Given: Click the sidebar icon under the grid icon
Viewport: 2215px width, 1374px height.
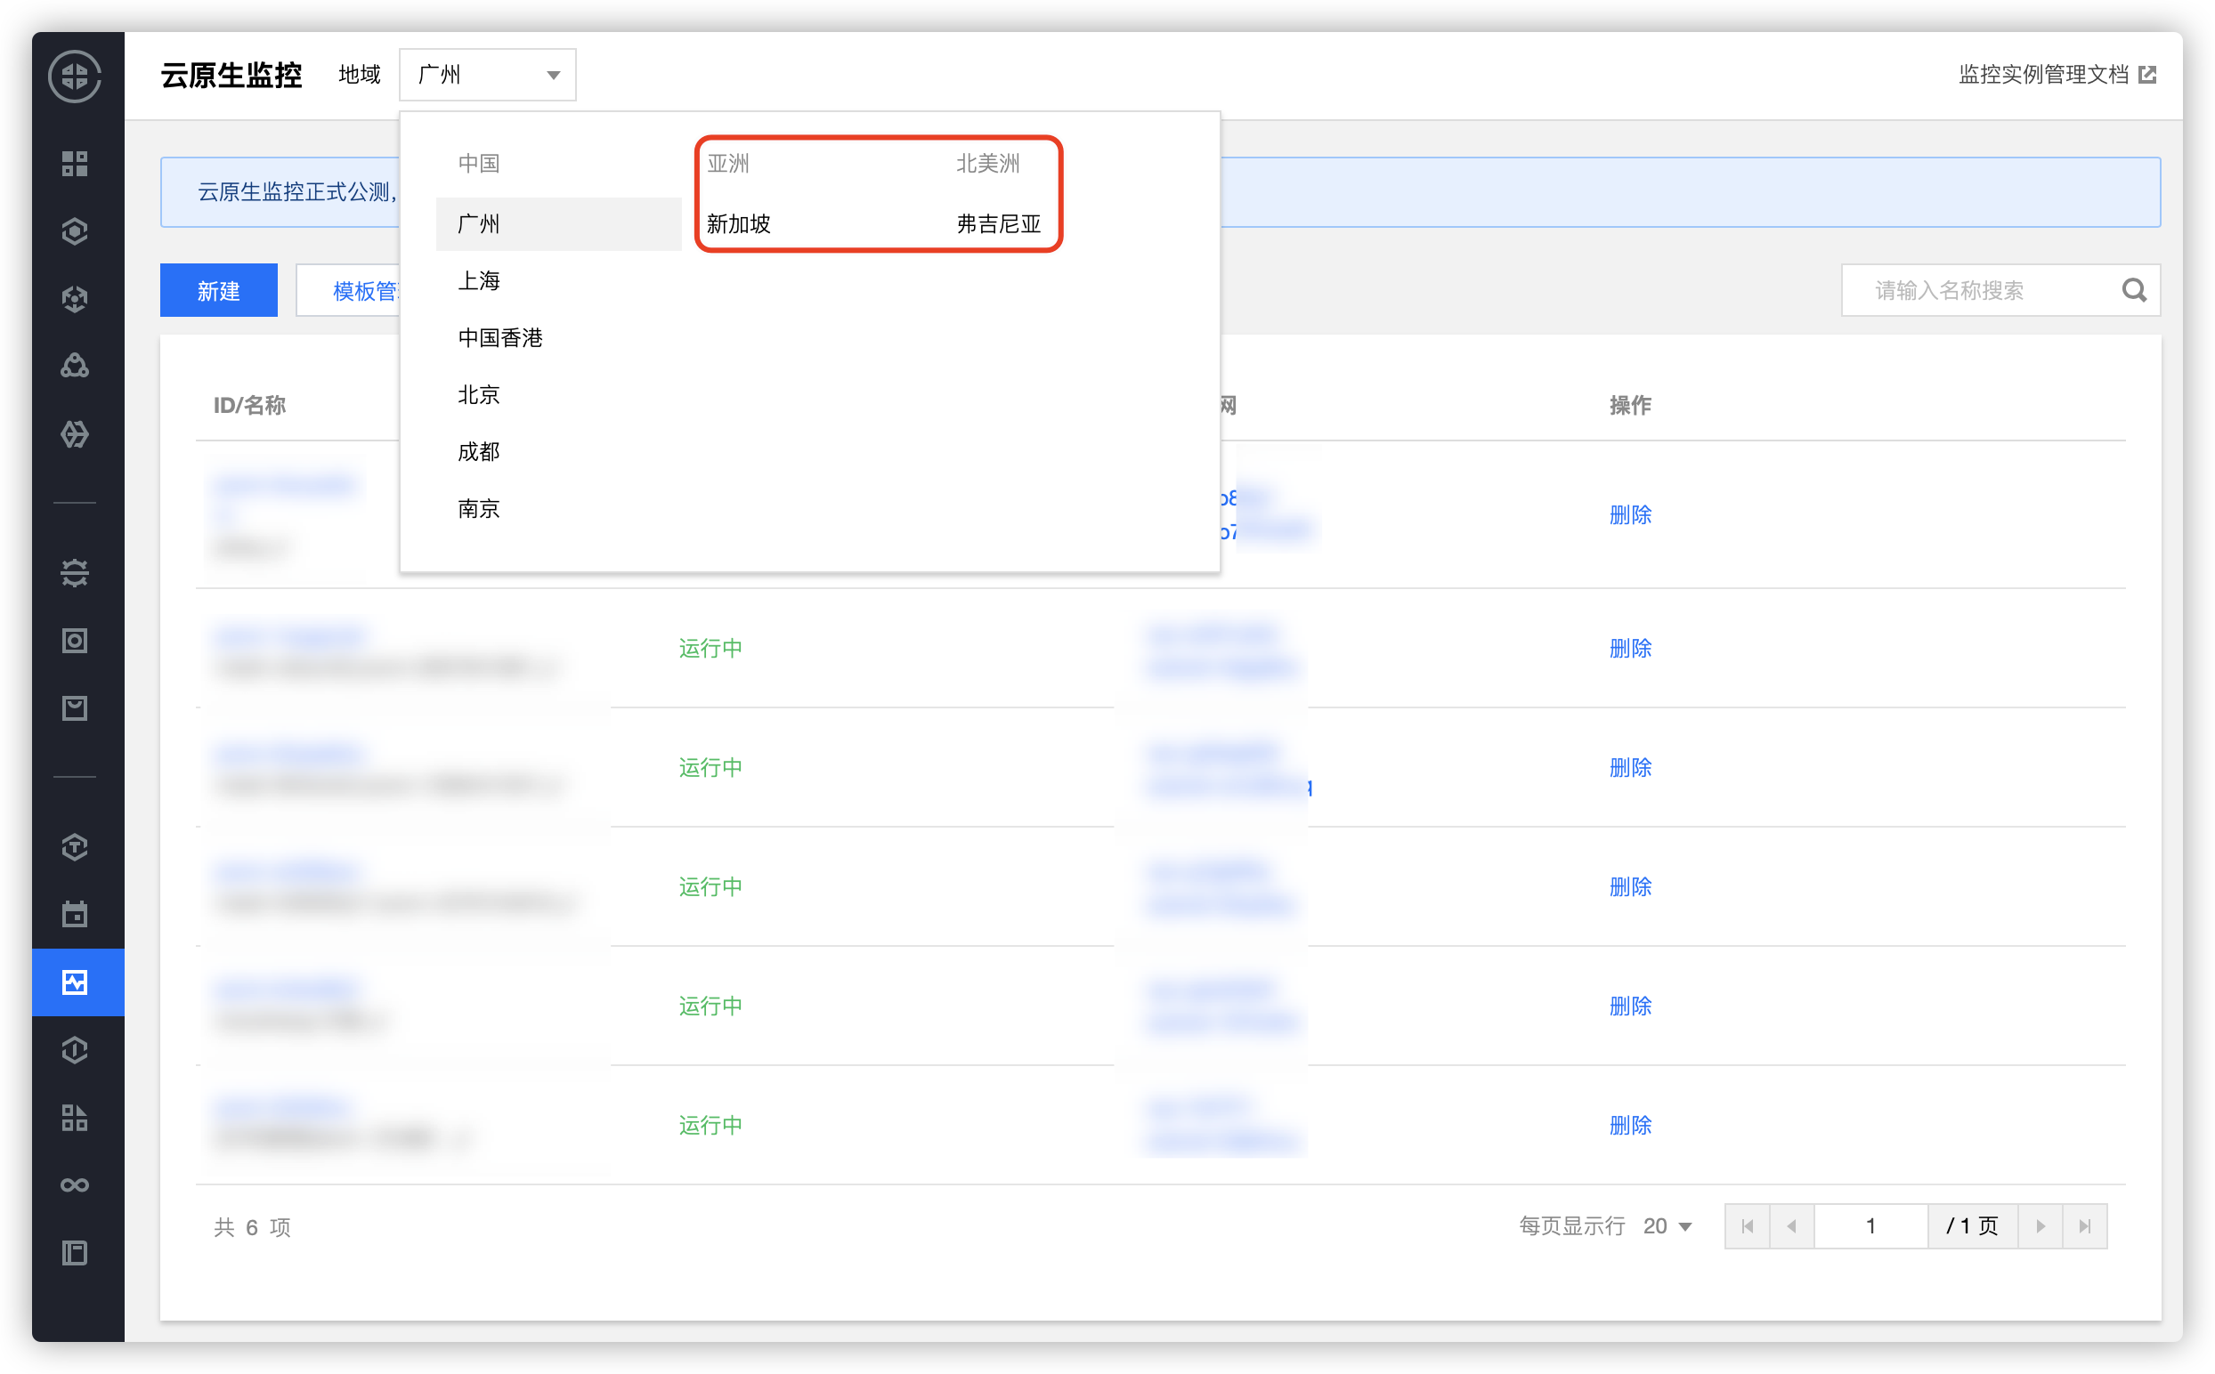Looking at the screenshot, I should (x=75, y=230).
